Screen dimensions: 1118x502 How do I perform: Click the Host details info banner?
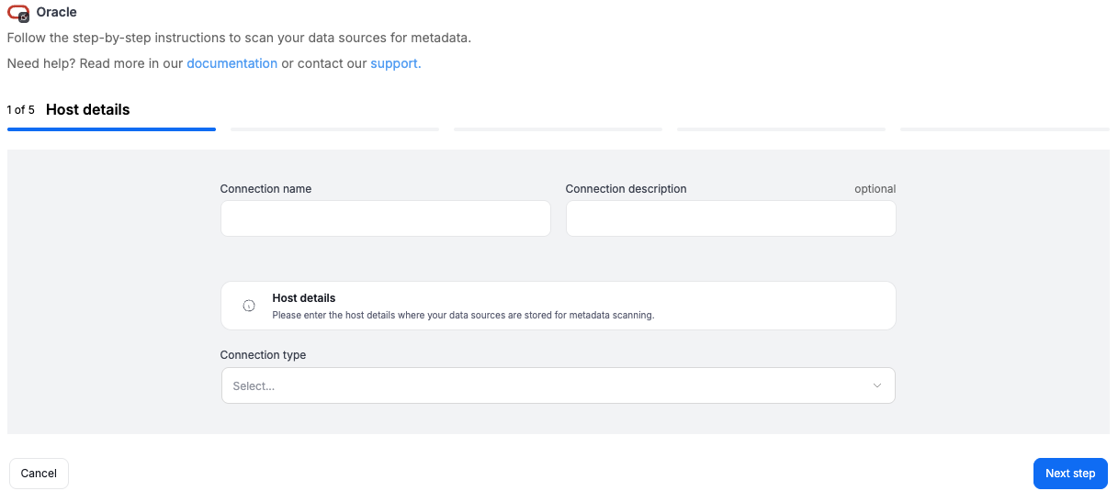[558, 306]
